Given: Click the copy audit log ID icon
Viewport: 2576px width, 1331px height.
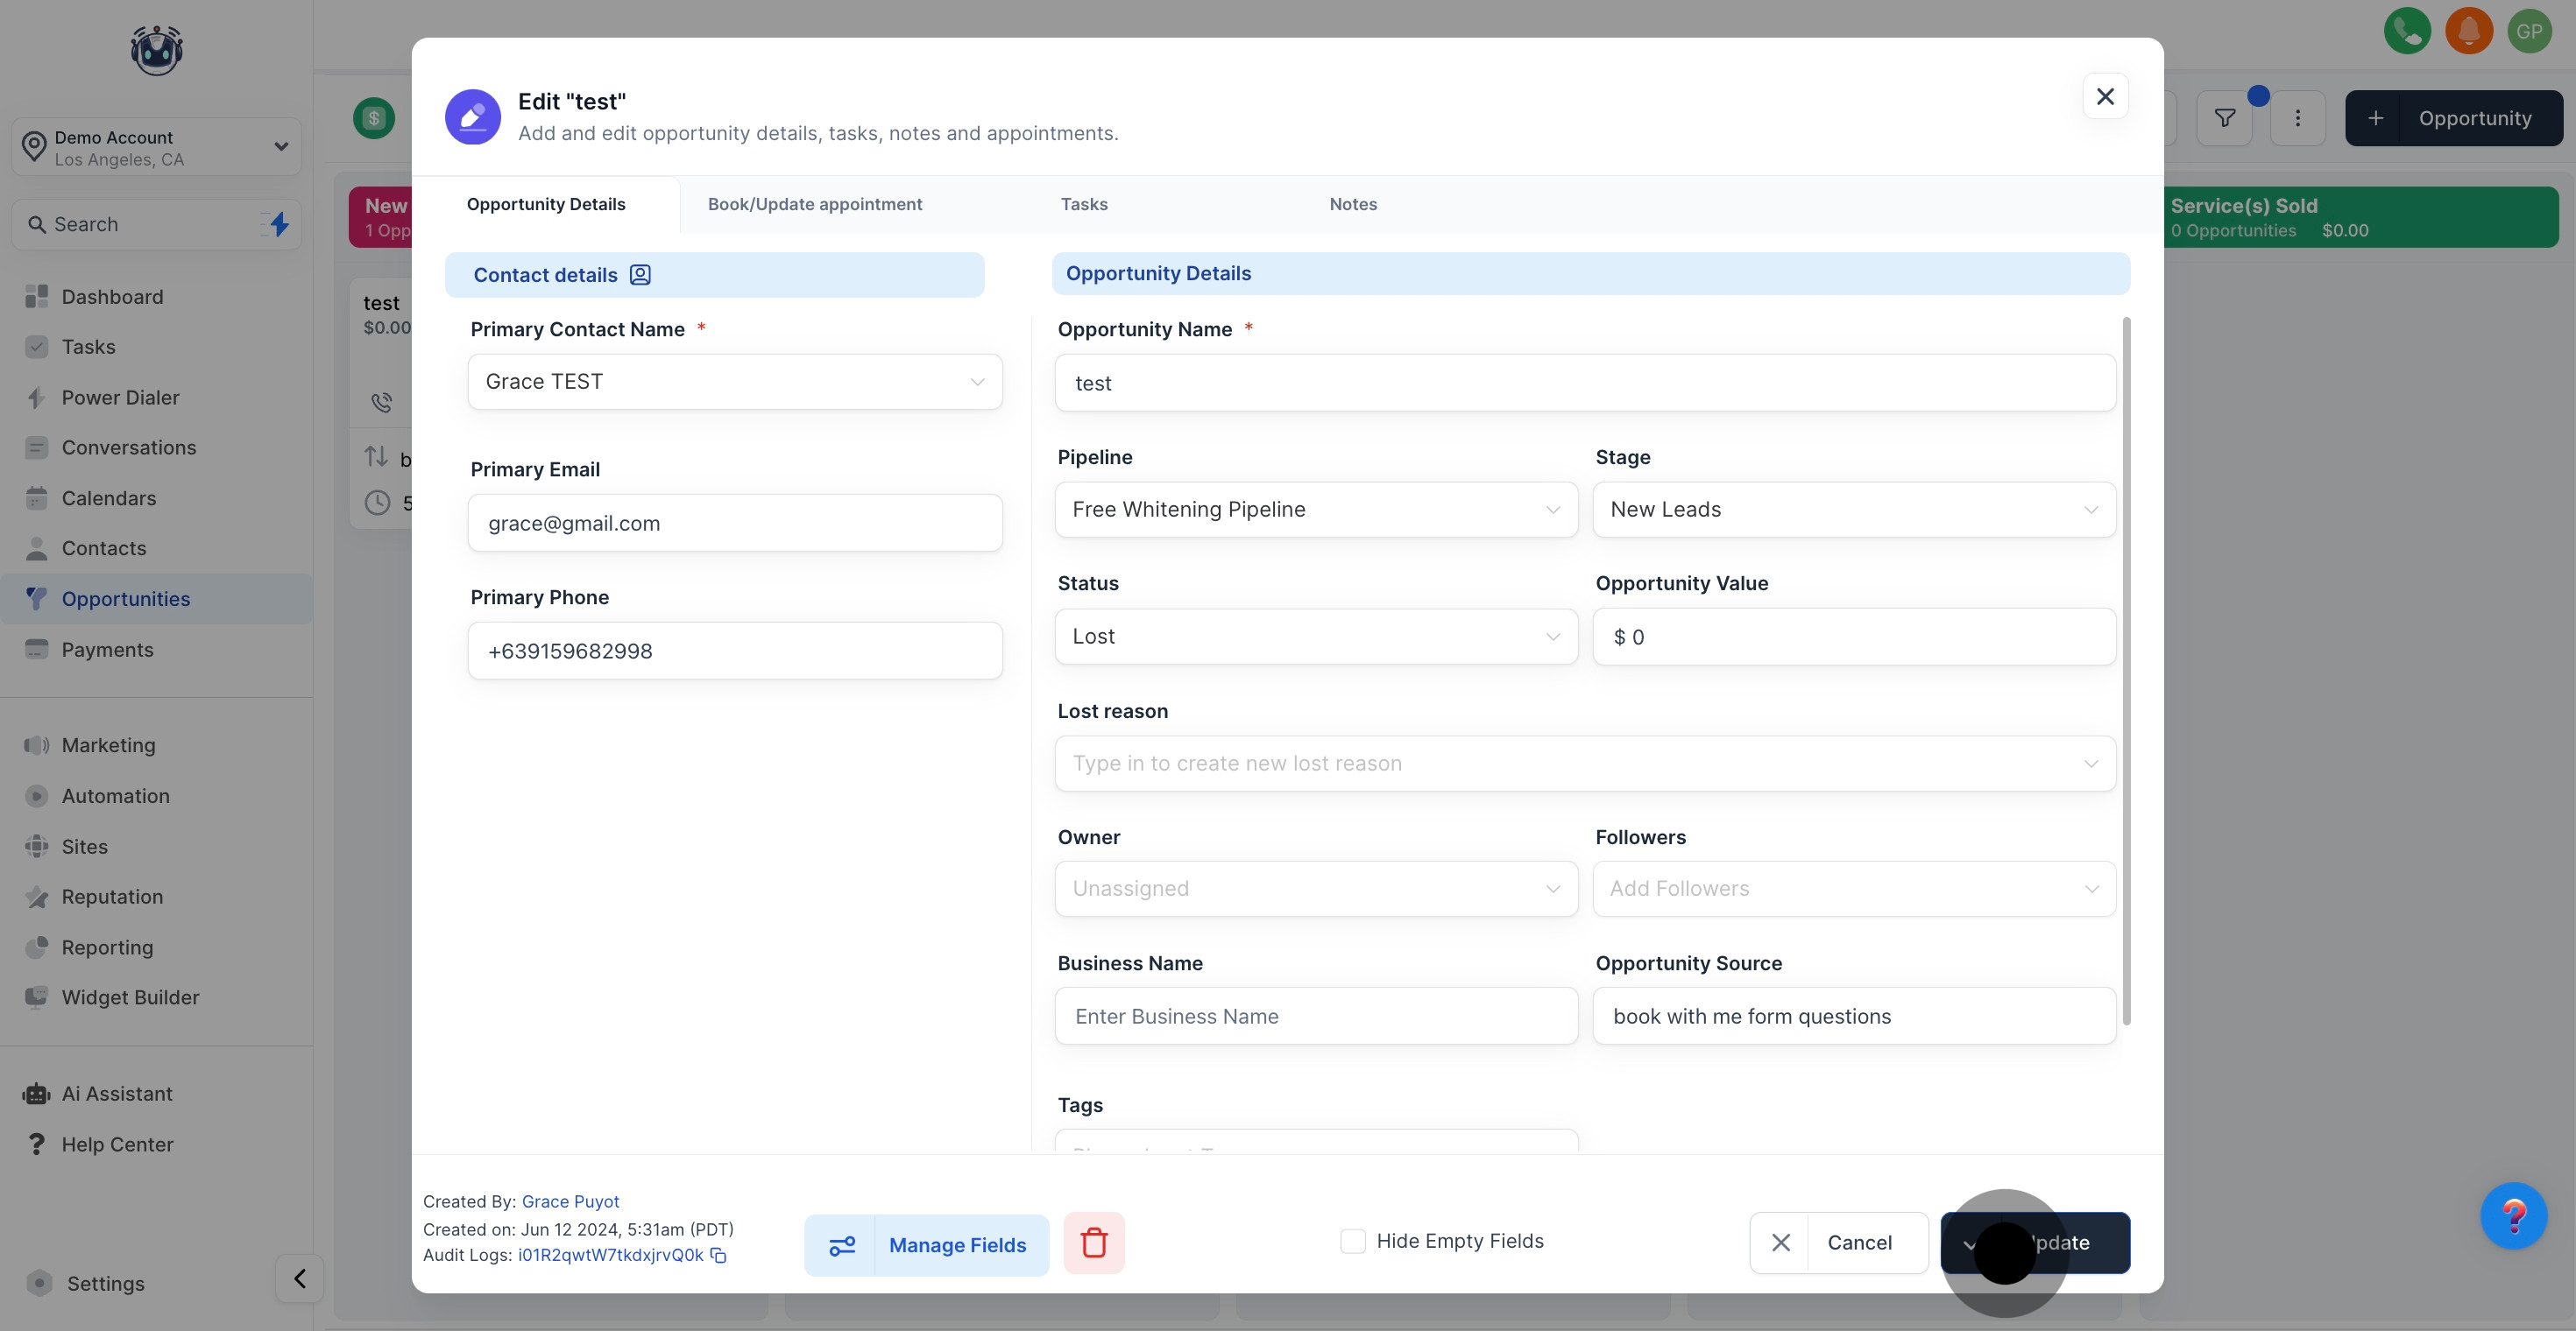Looking at the screenshot, I should 718,1255.
